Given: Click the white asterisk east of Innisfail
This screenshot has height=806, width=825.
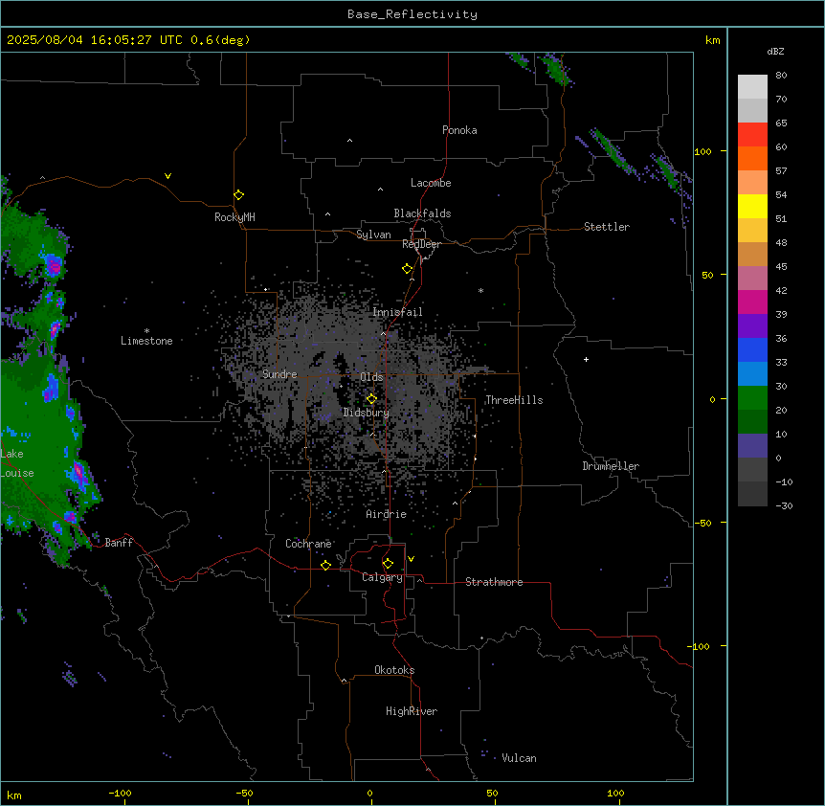Looking at the screenshot, I should tap(480, 290).
